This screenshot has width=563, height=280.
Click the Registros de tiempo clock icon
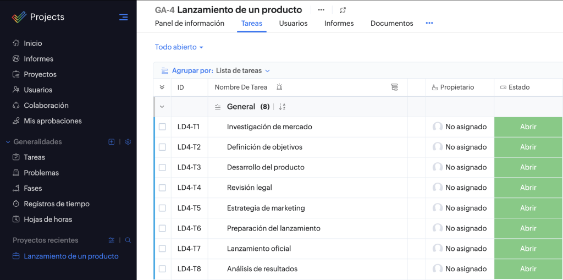16,204
